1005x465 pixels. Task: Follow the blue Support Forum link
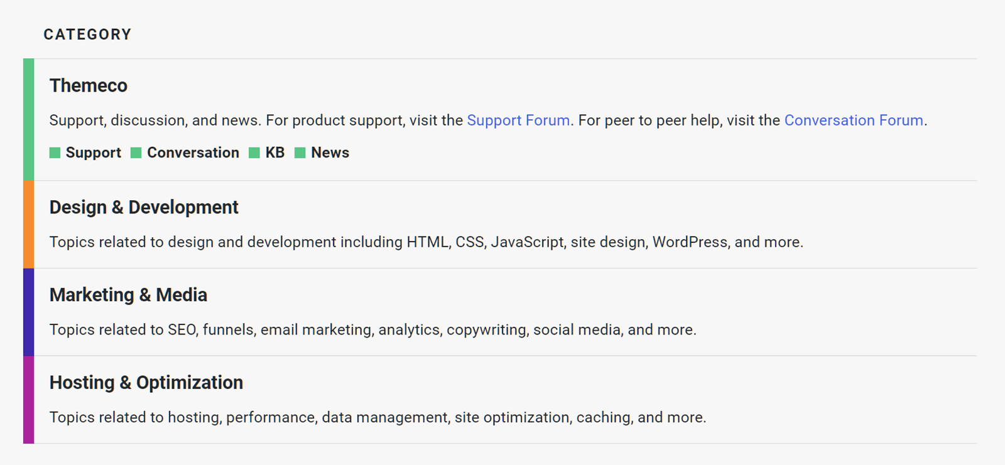pyautogui.click(x=518, y=120)
